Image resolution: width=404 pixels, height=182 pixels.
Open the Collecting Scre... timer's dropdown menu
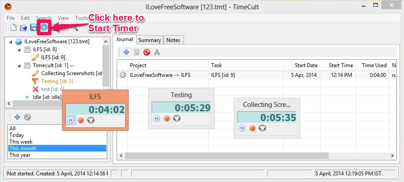[x=262, y=128]
